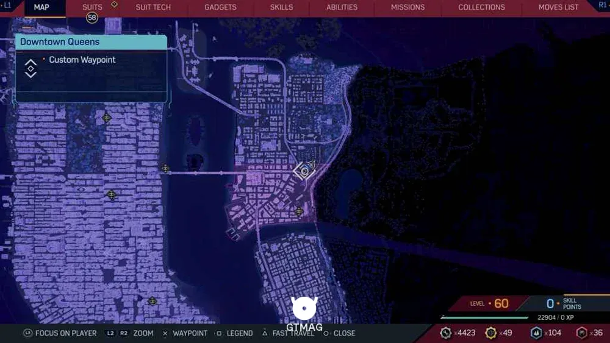Open the Moves List tab
Viewport: 610px width, 343px height.
pyautogui.click(x=558, y=7)
